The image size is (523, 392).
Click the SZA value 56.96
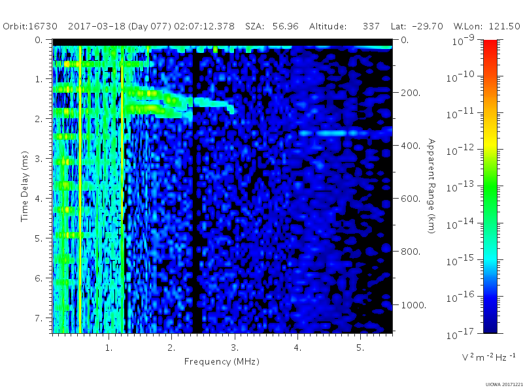pos(286,26)
